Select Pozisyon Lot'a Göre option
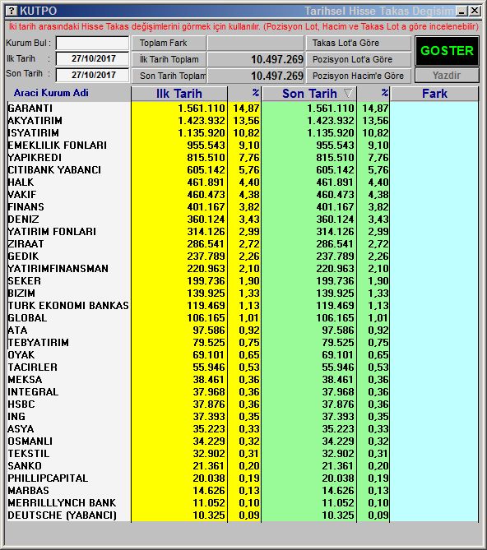 358,59
